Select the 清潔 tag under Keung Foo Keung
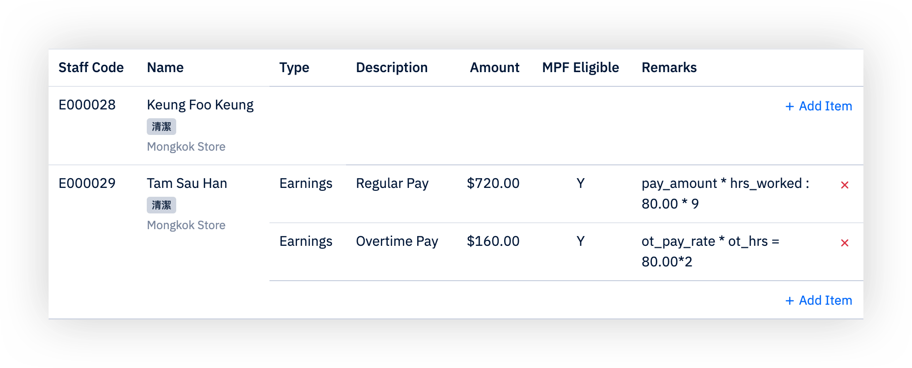 click(x=161, y=127)
